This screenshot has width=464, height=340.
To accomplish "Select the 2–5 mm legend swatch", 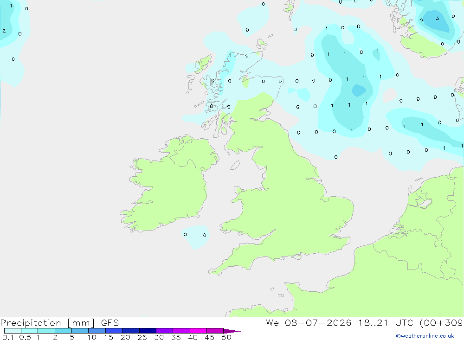I will tap(63, 331).
